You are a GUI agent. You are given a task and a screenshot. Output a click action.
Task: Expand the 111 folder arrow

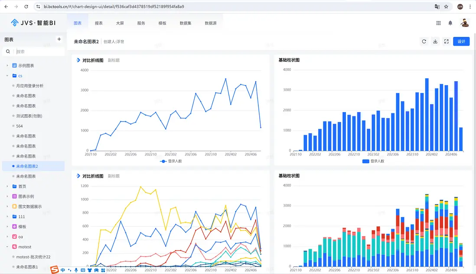7,217
